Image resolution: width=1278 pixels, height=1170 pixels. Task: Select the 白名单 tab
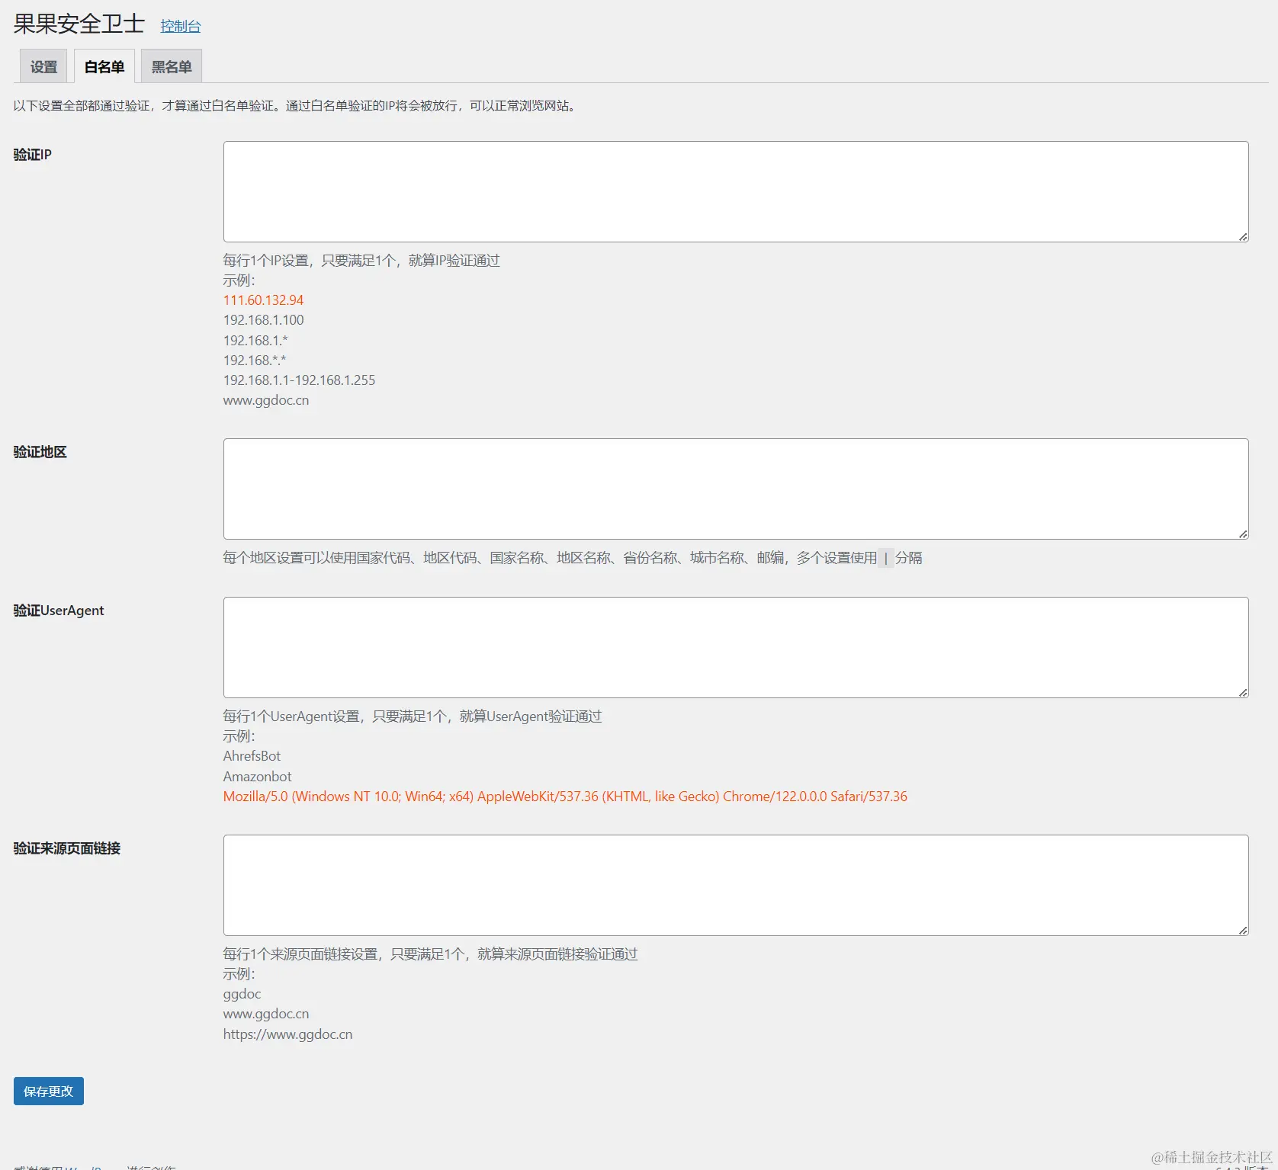click(104, 66)
